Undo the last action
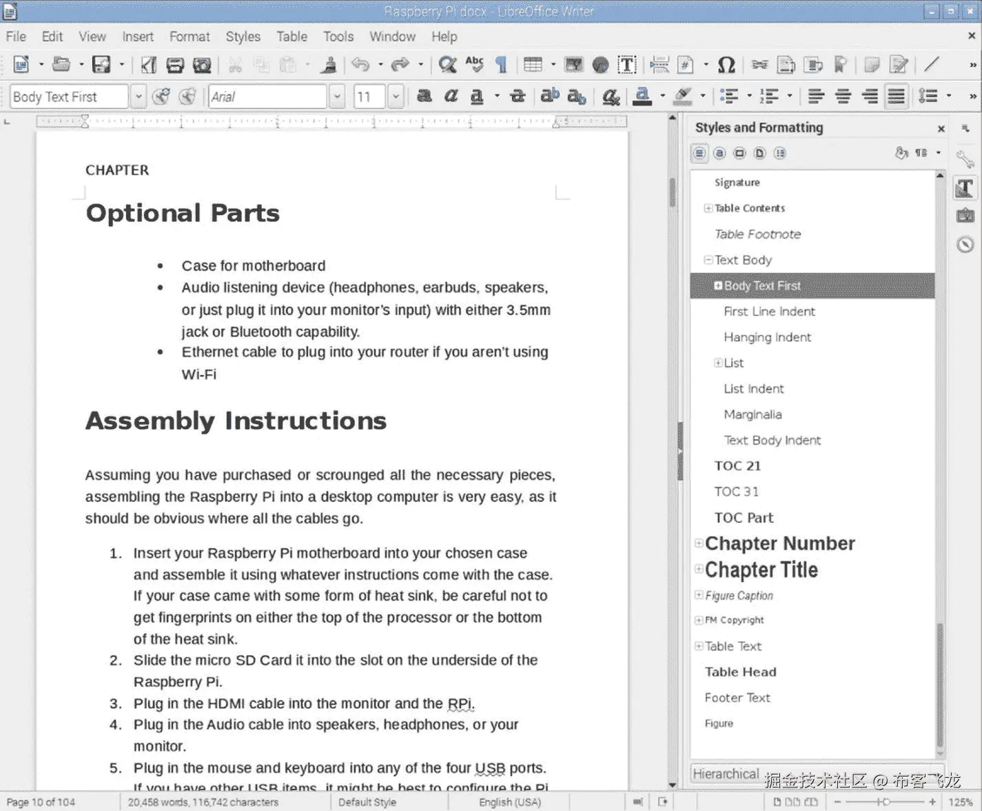Image resolution: width=982 pixels, height=811 pixels. [360, 65]
